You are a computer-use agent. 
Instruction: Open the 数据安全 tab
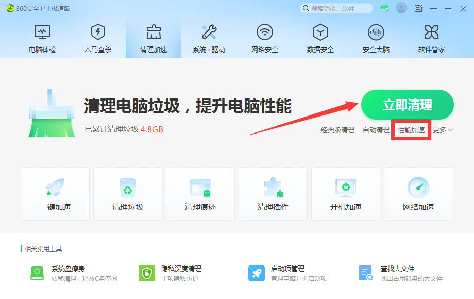tap(320, 39)
